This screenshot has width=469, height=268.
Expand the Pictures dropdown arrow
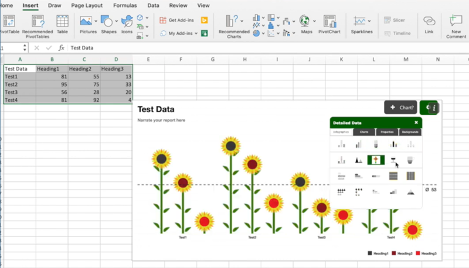click(97, 21)
